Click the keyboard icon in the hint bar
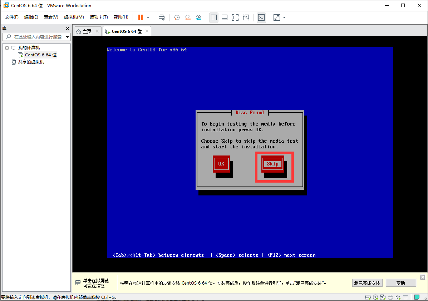Viewport: 428px width, 301px height. (x=78, y=283)
